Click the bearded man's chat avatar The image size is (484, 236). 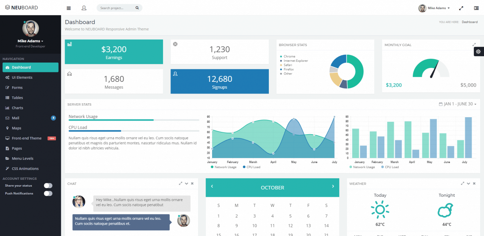[x=183, y=221]
